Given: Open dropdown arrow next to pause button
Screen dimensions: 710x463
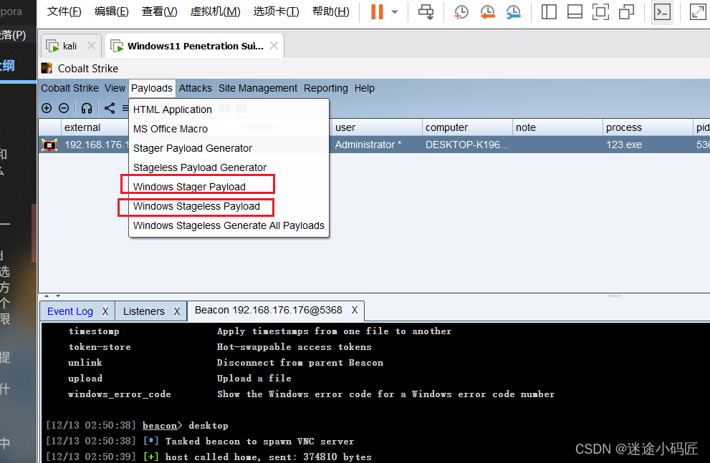Looking at the screenshot, I should 394,11.
